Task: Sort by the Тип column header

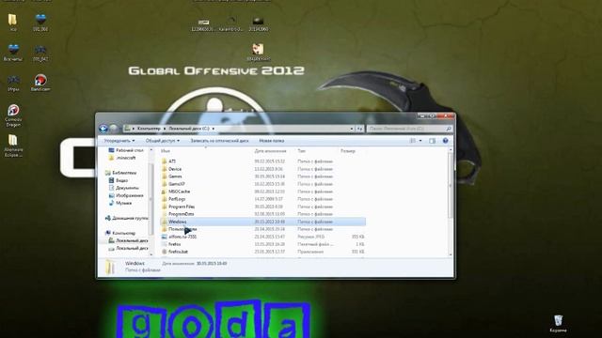Action: click(301, 151)
